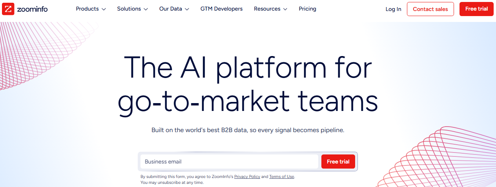Click Free trial button in header

coord(476,9)
